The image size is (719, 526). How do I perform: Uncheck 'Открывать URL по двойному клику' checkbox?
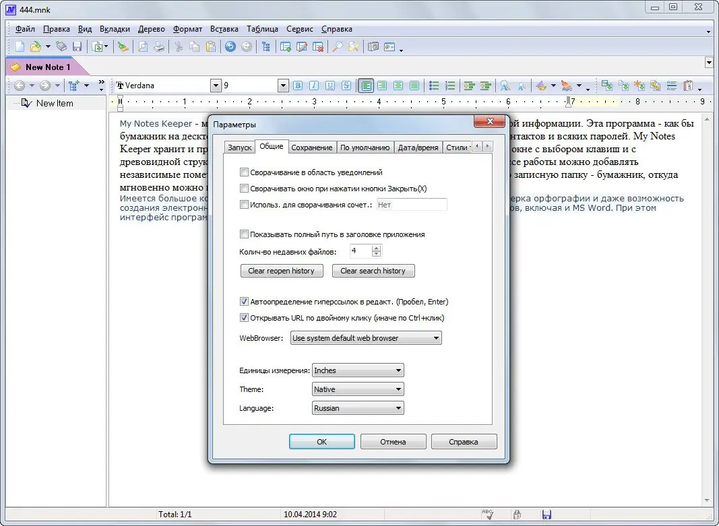[244, 317]
